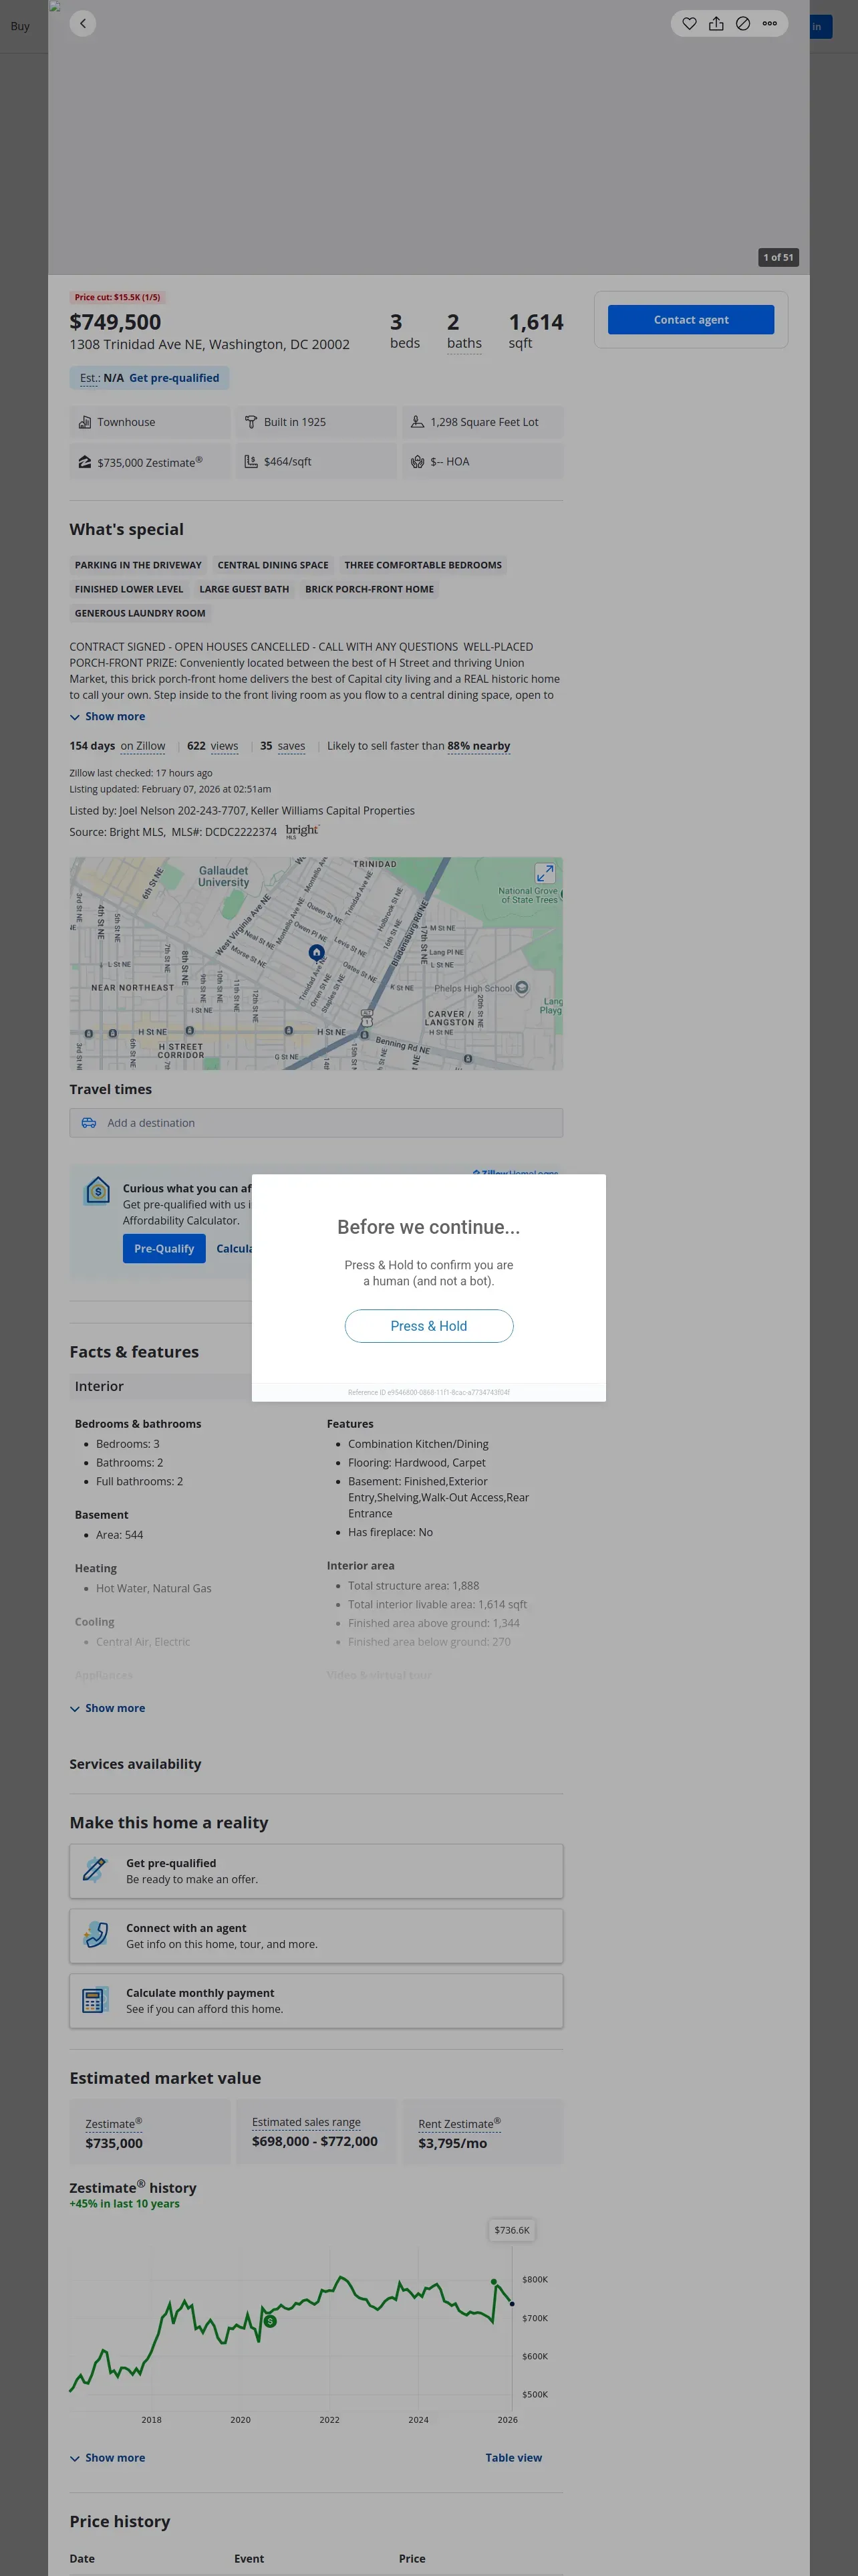Expand Zestimate history with Show more

pos(107,2458)
